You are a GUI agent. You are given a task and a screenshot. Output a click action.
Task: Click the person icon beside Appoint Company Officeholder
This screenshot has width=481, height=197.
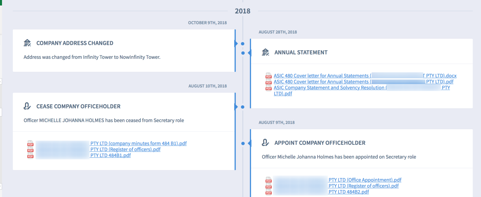tap(265, 143)
